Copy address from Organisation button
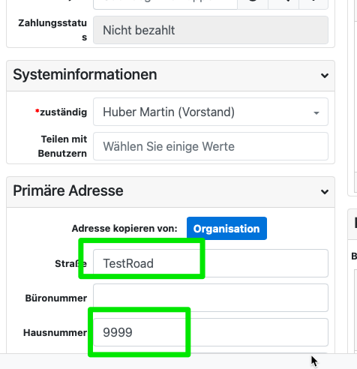 226,229
